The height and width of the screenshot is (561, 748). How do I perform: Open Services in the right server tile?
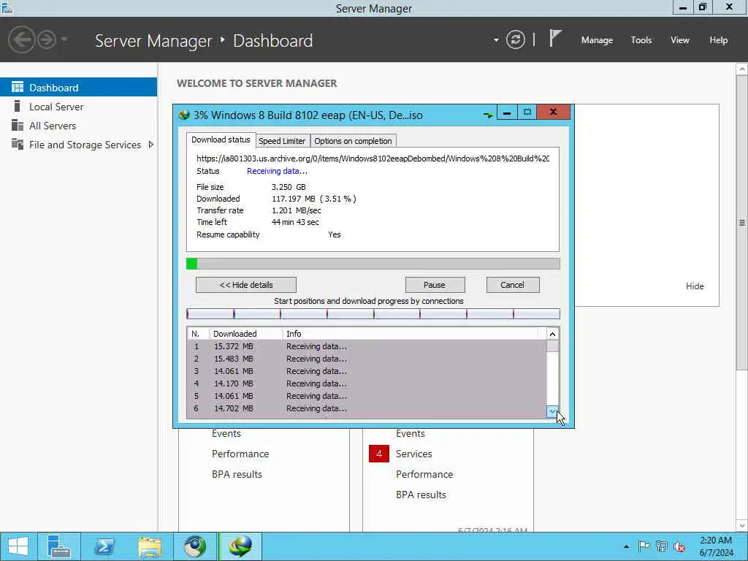[413, 454]
